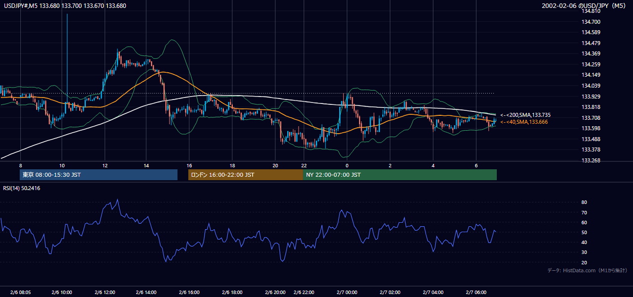Click the 2/7 02:00 bottom time label

coord(390,293)
